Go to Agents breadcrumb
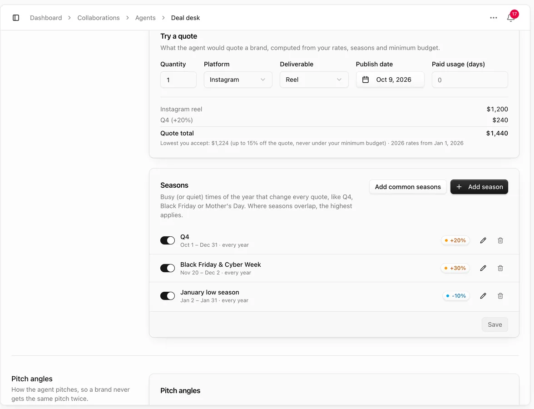This screenshot has height=409, width=534. (145, 18)
